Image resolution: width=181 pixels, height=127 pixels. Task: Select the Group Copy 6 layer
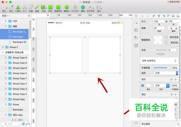(14, 63)
